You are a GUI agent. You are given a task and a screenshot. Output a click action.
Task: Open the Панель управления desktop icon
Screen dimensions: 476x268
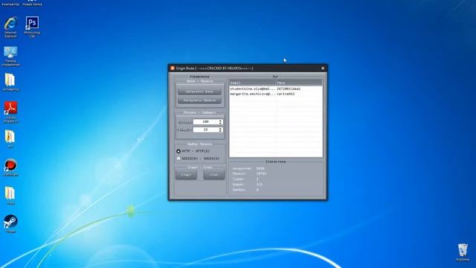tap(10, 57)
